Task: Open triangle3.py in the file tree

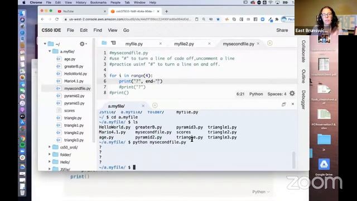Action: (74, 140)
